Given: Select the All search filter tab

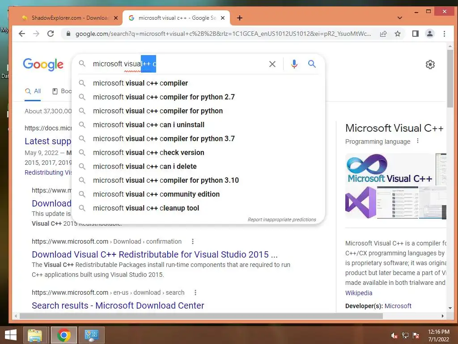Looking at the screenshot, I should click(x=33, y=91).
